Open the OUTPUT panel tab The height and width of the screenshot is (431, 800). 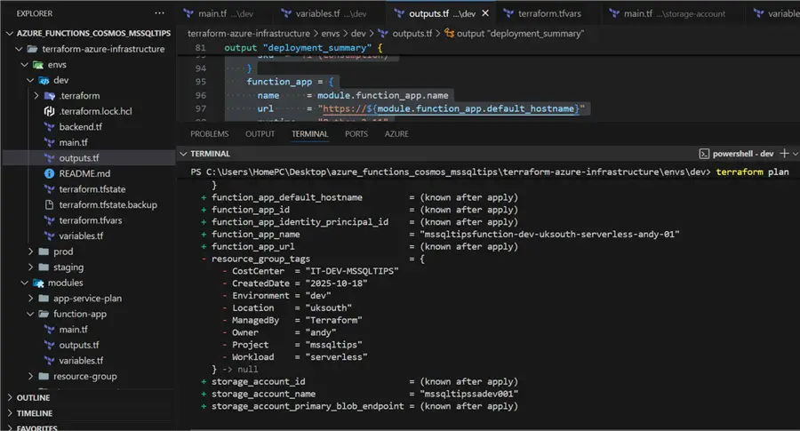(x=260, y=133)
